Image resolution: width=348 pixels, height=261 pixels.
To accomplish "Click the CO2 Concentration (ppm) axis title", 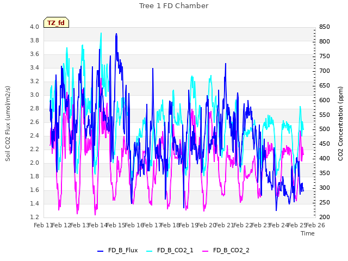I will pyautogui.click(x=340, y=123).
